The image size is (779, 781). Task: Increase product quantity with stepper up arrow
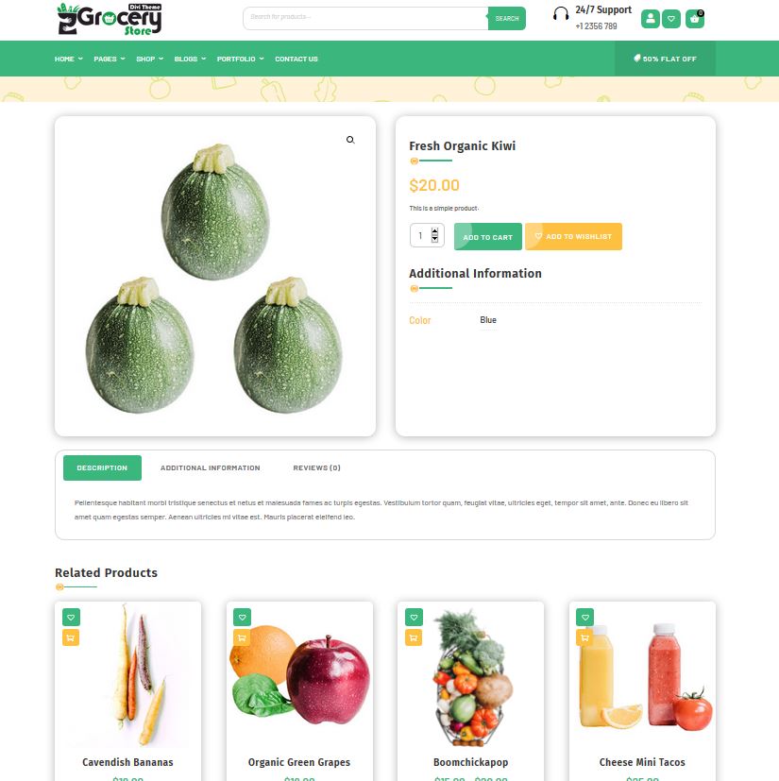click(435, 231)
